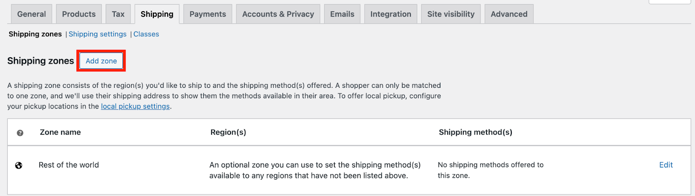Open the Advanced settings tab
This screenshot has height=196, width=695.
point(509,14)
